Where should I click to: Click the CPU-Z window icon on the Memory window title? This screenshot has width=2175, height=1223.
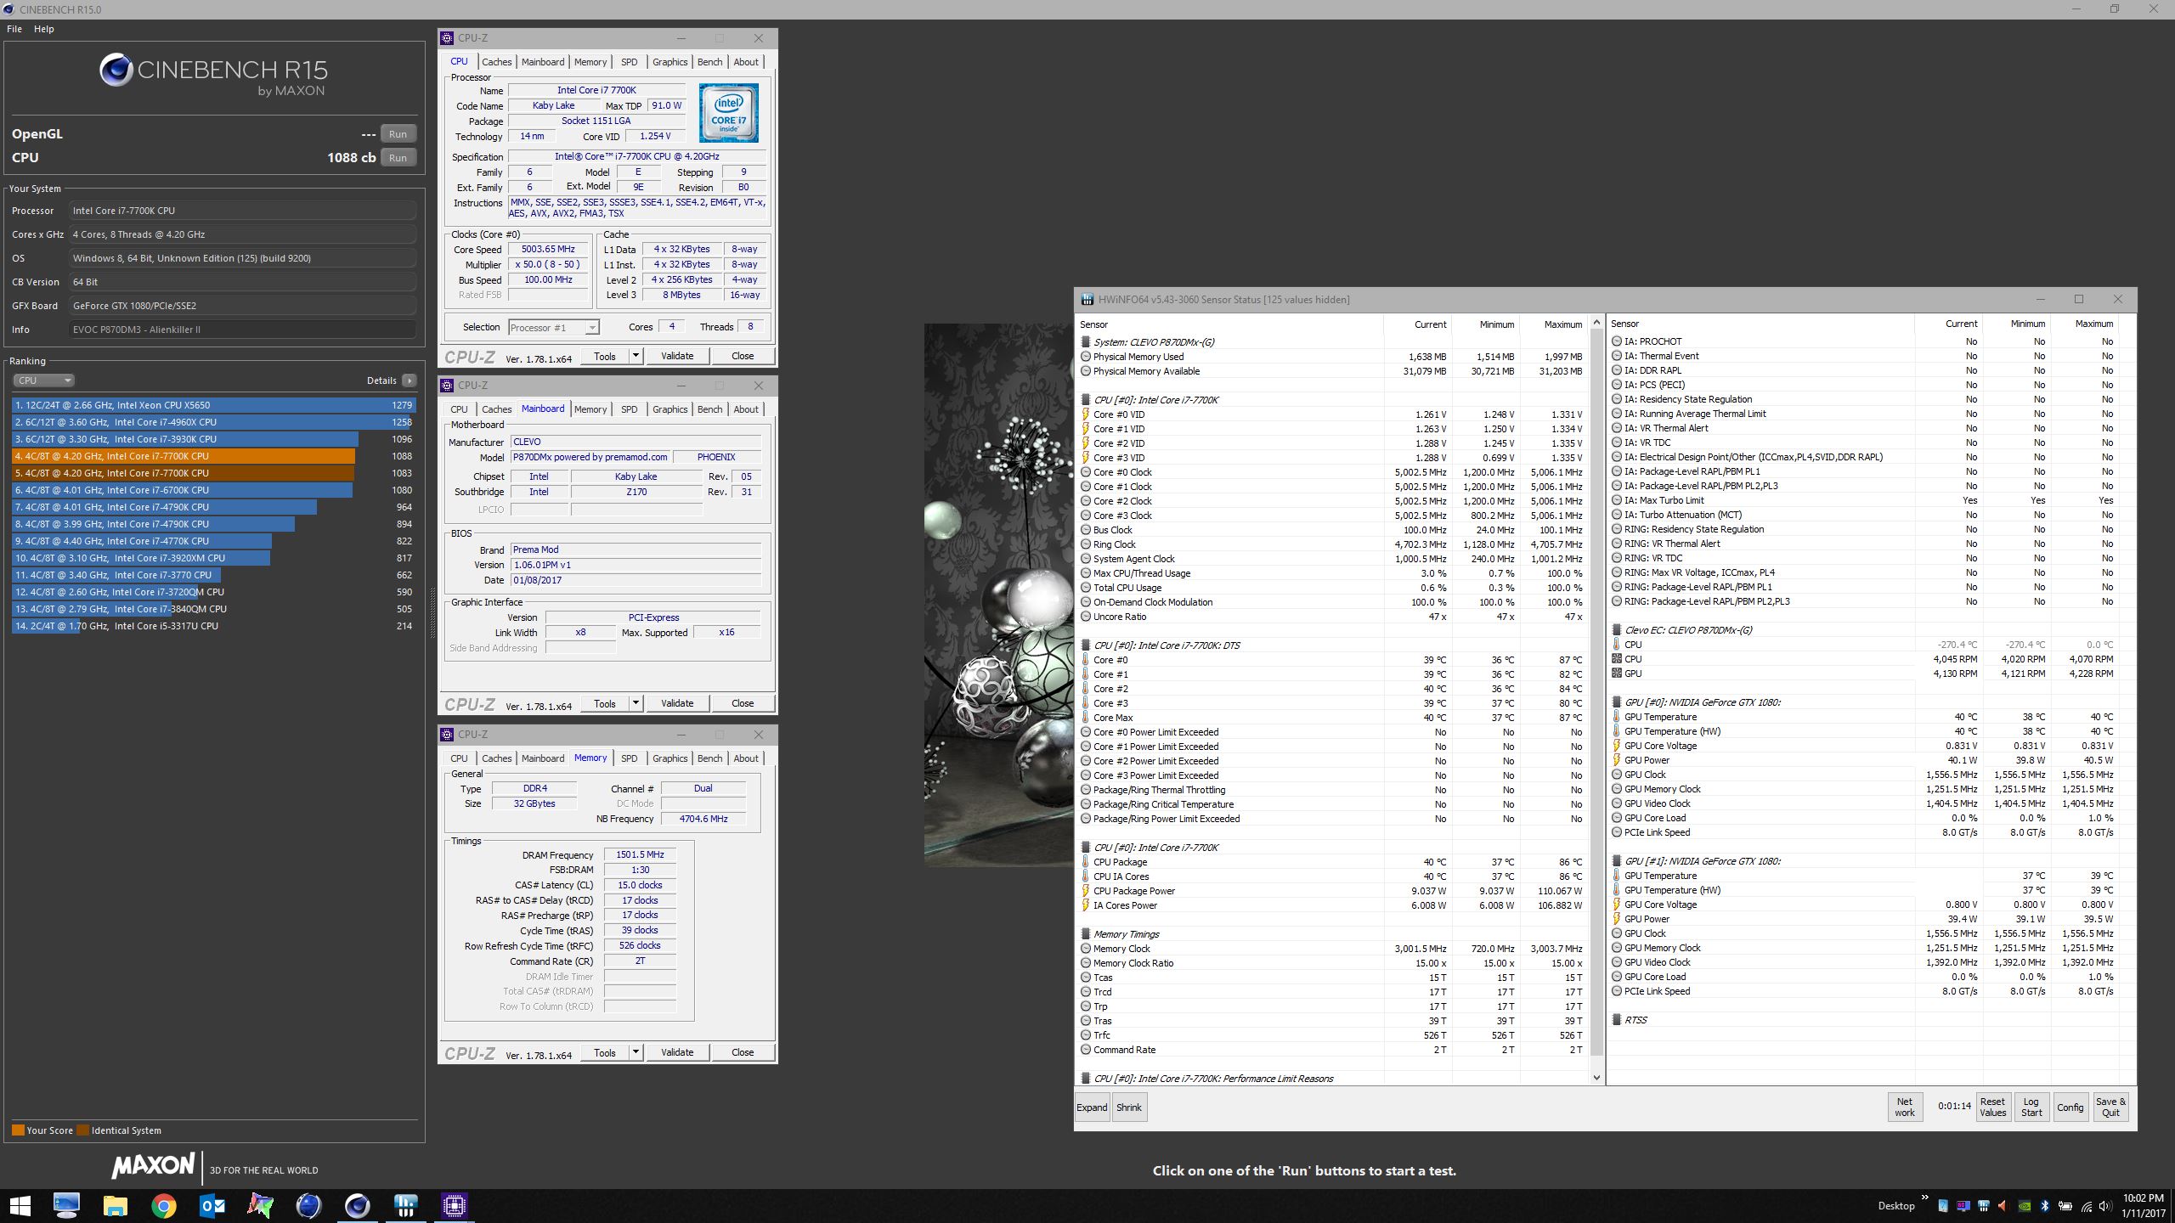pos(447,735)
